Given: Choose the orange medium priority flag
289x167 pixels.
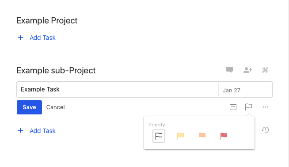Looking at the screenshot, I should 202,136.
